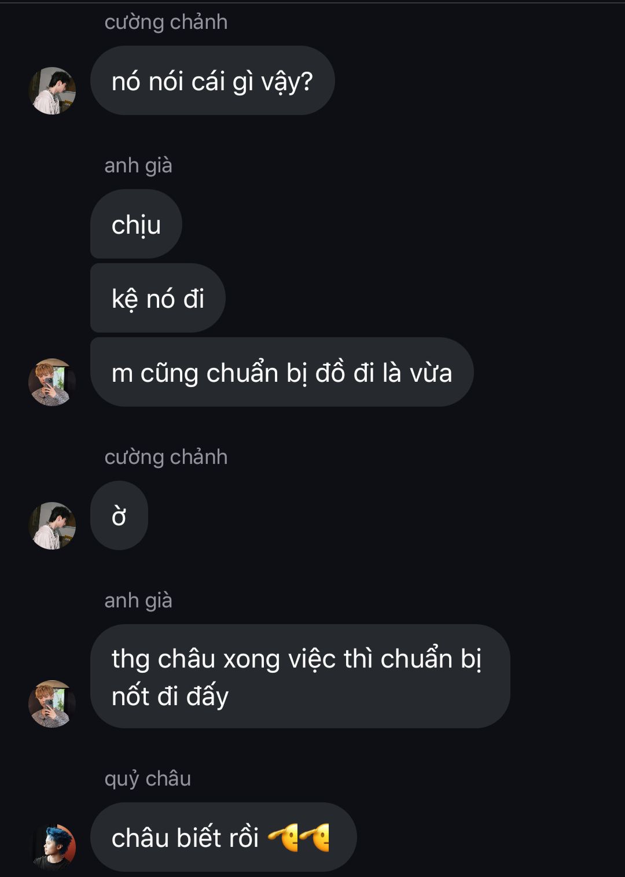Open cường chảnh's avatar beside first message
The image size is (625, 877).
tap(52, 91)
